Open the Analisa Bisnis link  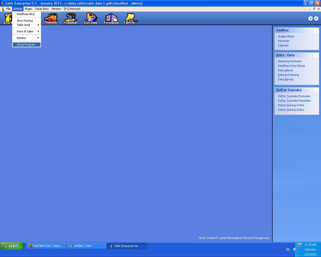(x=286, y=36)
